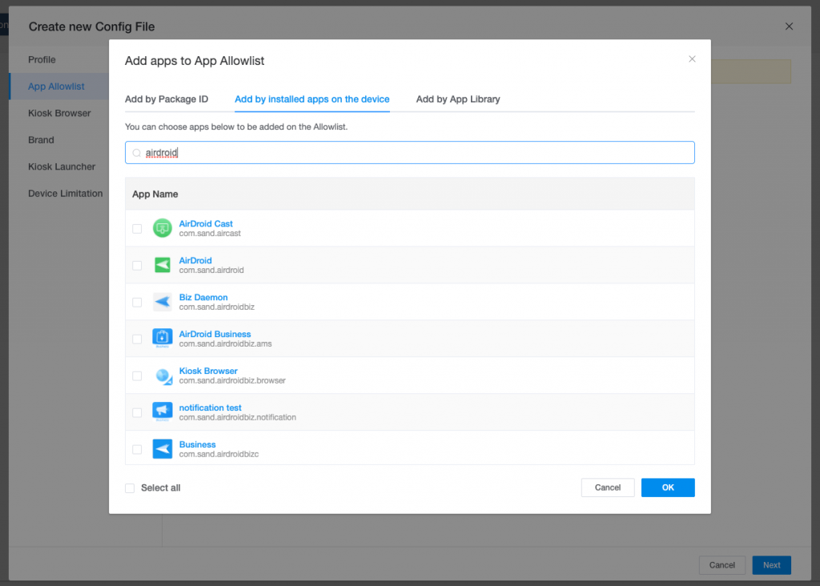Viewport: 820px width, 586px height.
Task: Open the Brand sidebar section
Action: pos(42,139)
